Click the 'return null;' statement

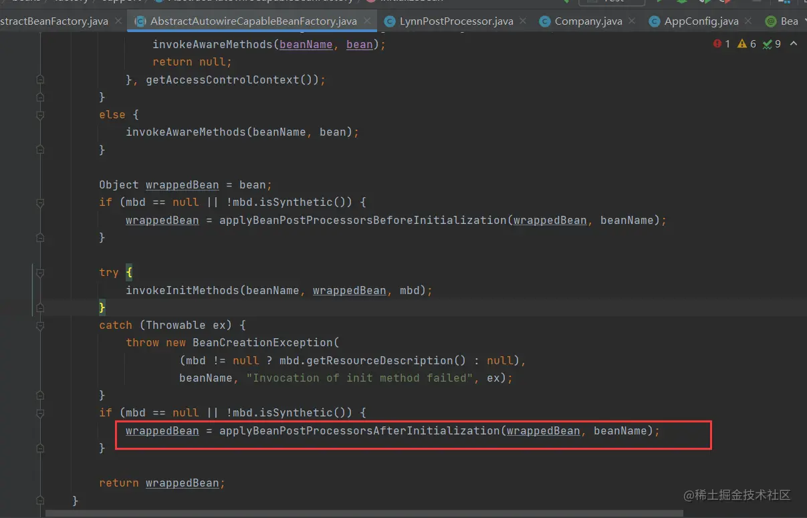[x=192, y=61]
